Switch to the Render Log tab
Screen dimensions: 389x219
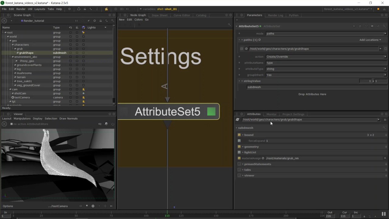(x=276, y=15)
